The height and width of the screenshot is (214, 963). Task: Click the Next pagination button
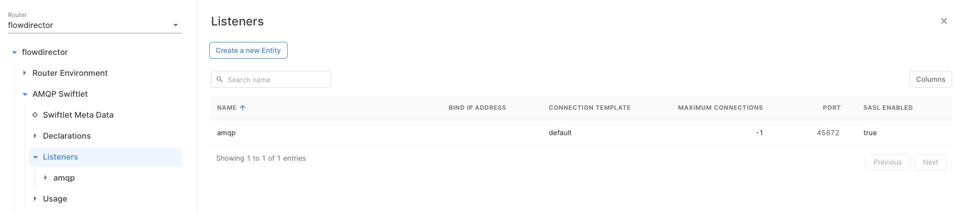click(930, 162)
